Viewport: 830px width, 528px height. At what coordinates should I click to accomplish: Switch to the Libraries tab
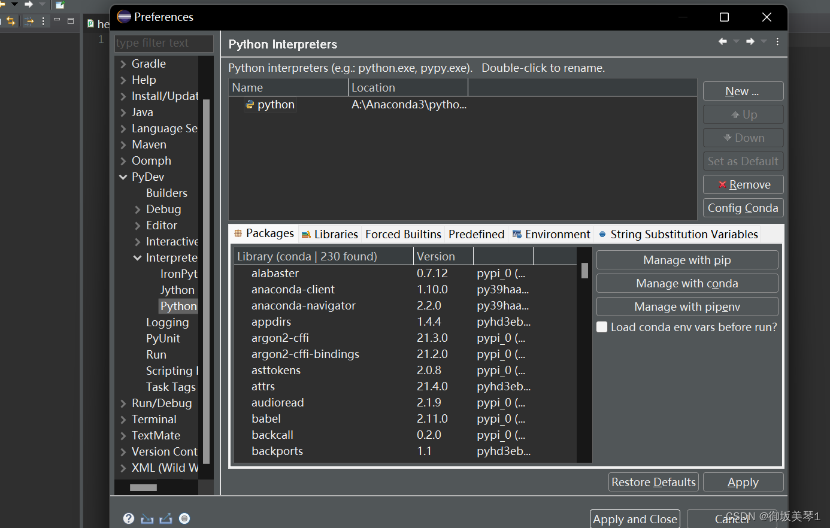pos(330,234)
